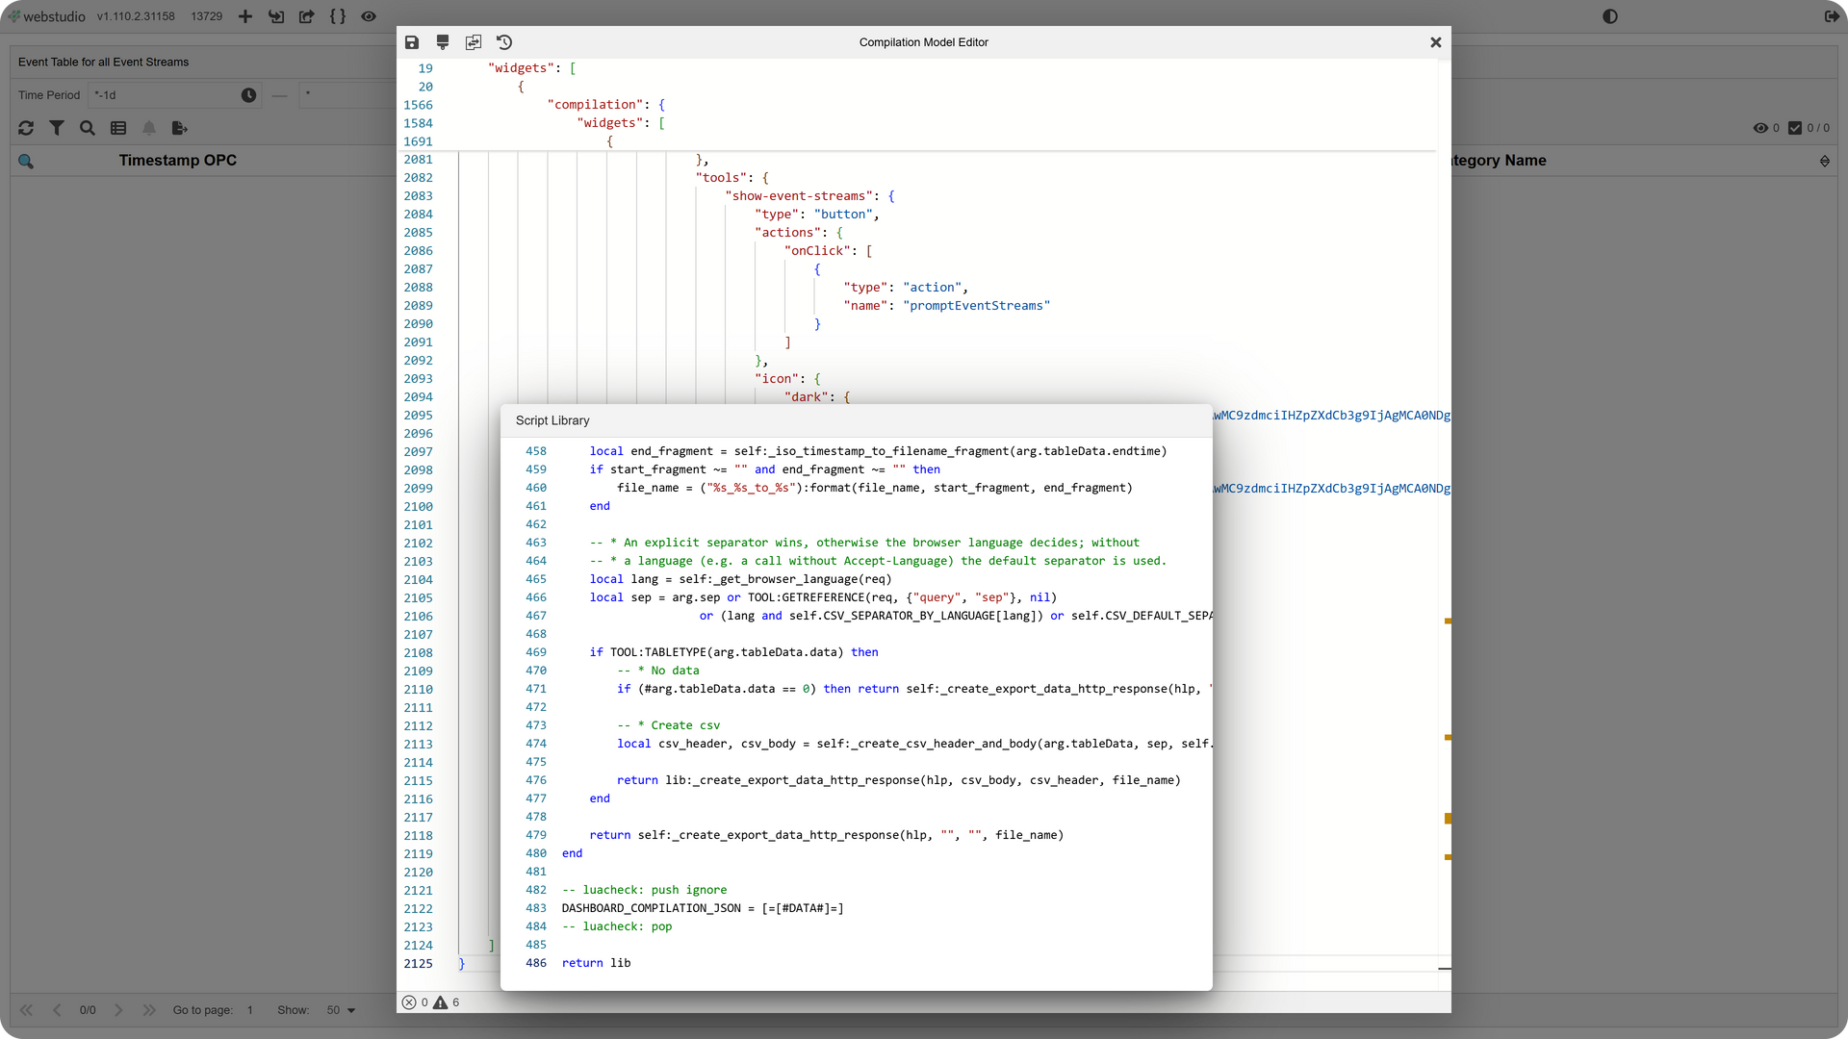Click editor line number 2125
The image size is (1848, 1039).
click(x=418, y=964)
